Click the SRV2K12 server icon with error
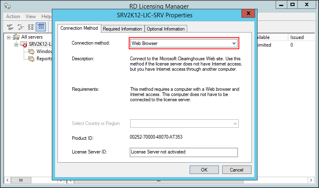 (24, 44)
